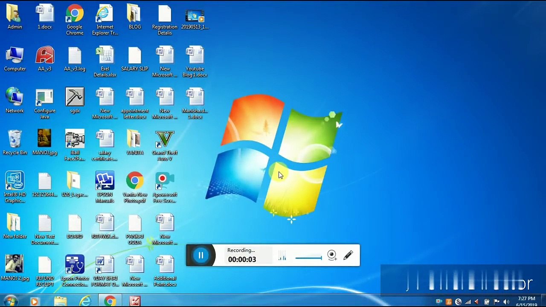The width and height of the screenshot is (546, 307).
Task: Select the Internet Explorer desktop shortcut
Action: pyautogui.click(x=105, y=20)
